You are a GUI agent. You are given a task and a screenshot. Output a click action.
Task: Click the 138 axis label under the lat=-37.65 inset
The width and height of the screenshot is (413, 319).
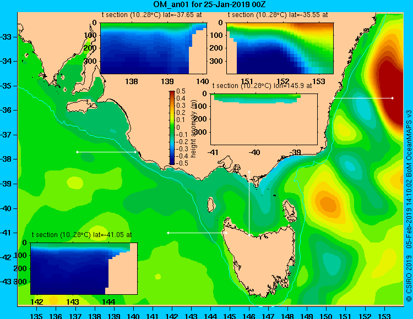click(x=132, y=81)
